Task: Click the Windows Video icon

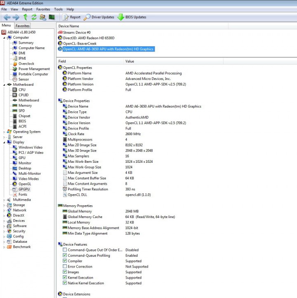Action: pos(15,147)
